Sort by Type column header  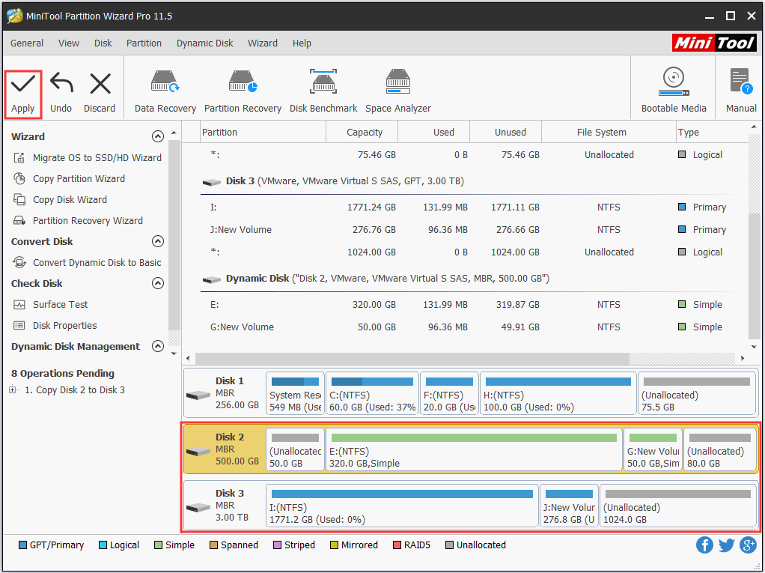tap(711, 133)
